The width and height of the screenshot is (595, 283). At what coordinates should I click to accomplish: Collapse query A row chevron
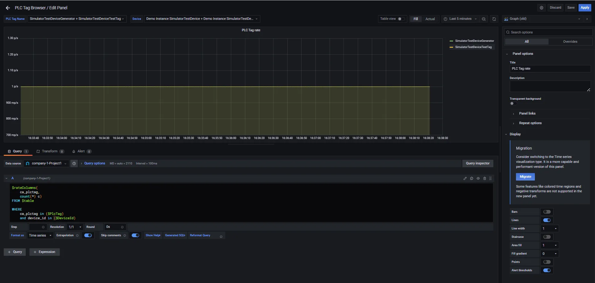(x=7, y=178)
